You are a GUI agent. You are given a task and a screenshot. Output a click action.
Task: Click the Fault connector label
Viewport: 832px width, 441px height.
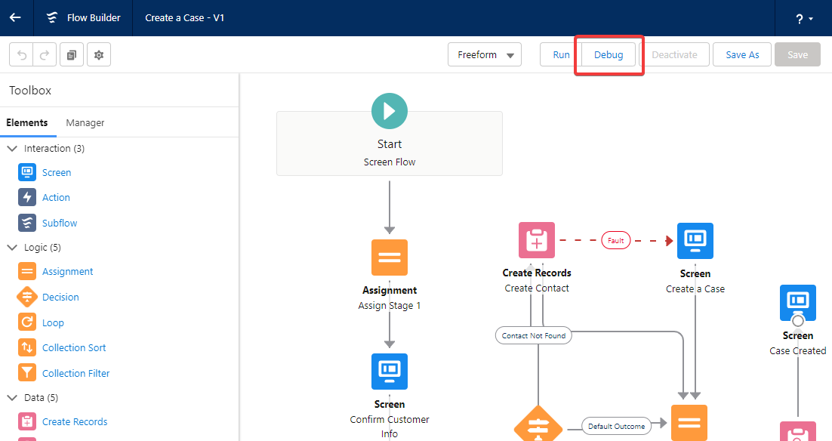[x=615, y=240]
